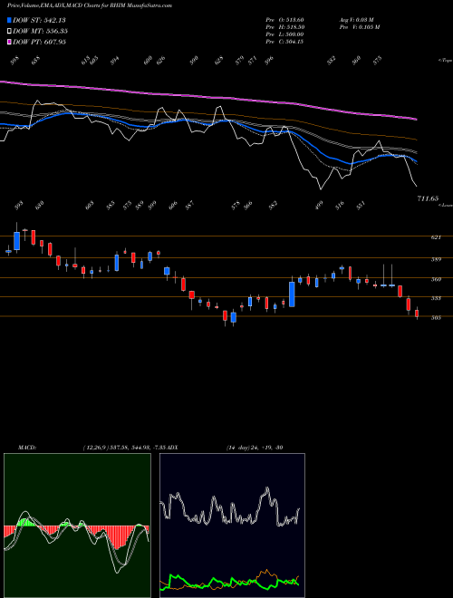Viewport: 453px width, 598px height.
Task: Click the lowest dip of the white price line
Action: pos(321,188)
